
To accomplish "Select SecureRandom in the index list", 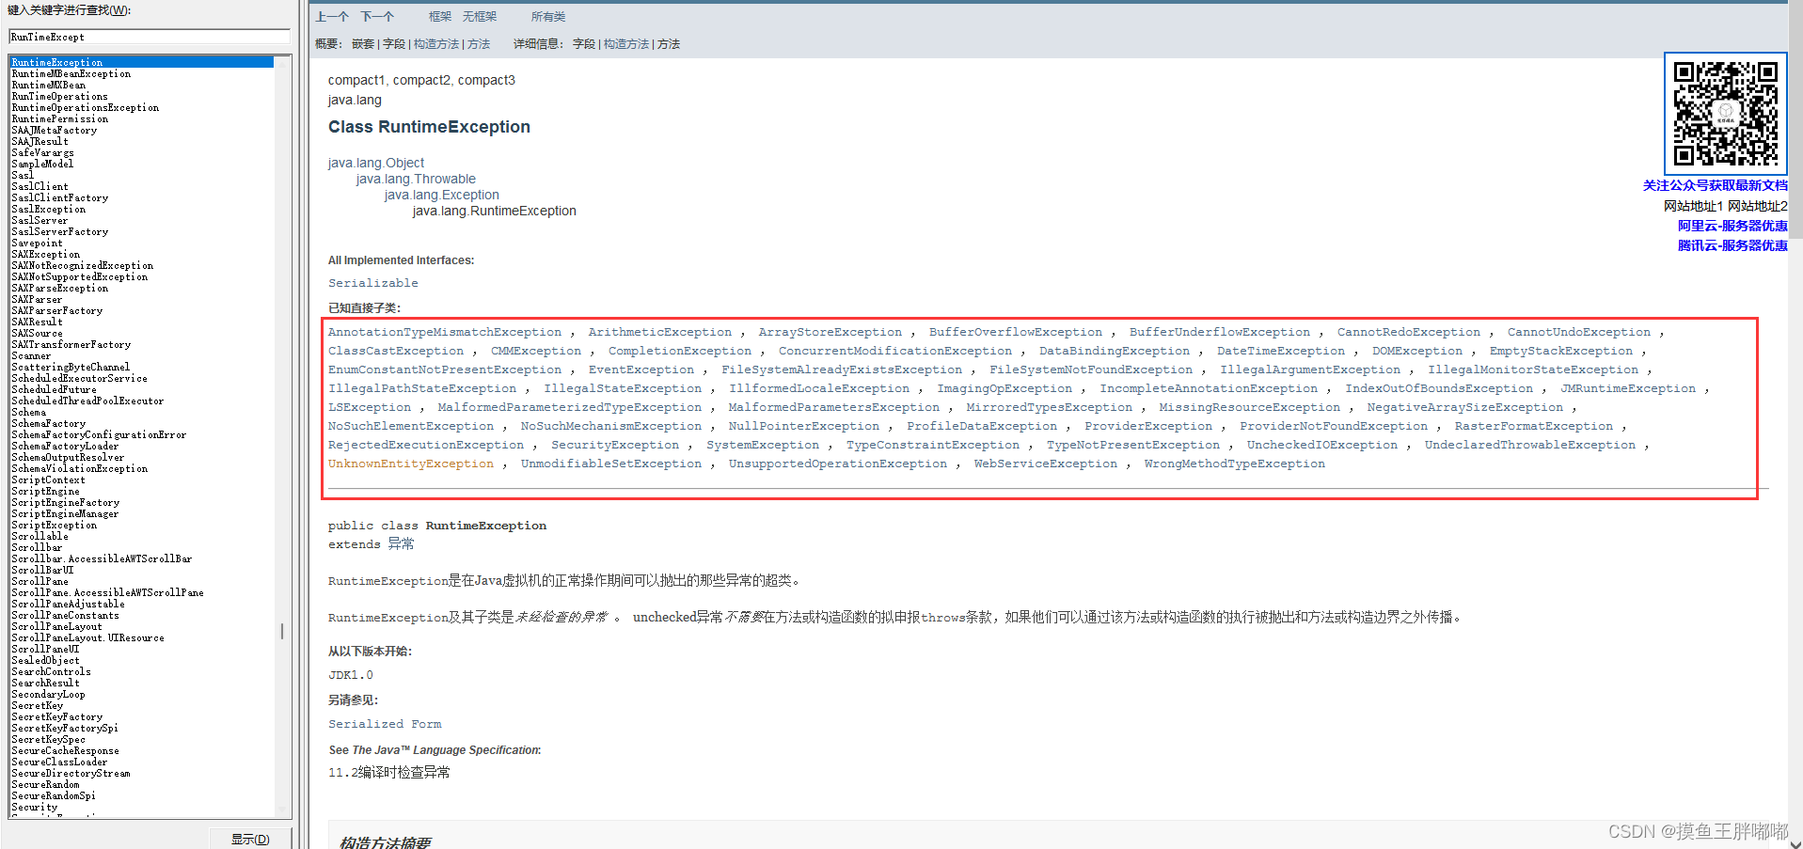I will pos(45,784).
